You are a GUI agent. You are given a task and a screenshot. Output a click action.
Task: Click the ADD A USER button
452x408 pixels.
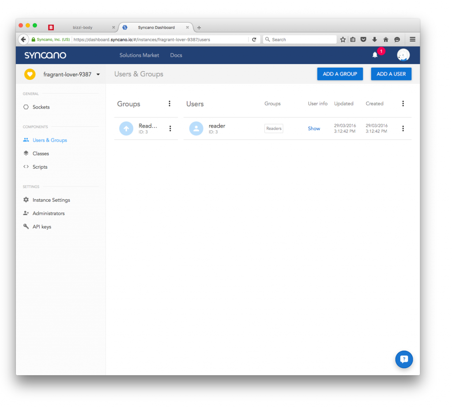click(x=391, y=74)
